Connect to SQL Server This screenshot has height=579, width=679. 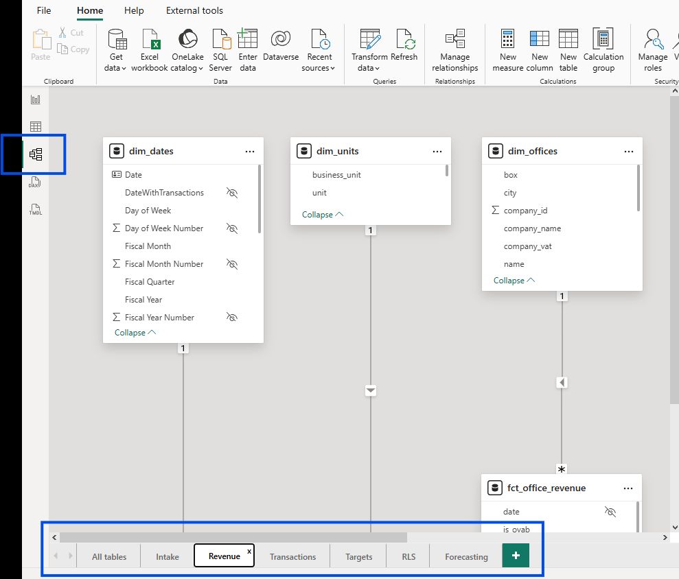click(x=220, y=50)
